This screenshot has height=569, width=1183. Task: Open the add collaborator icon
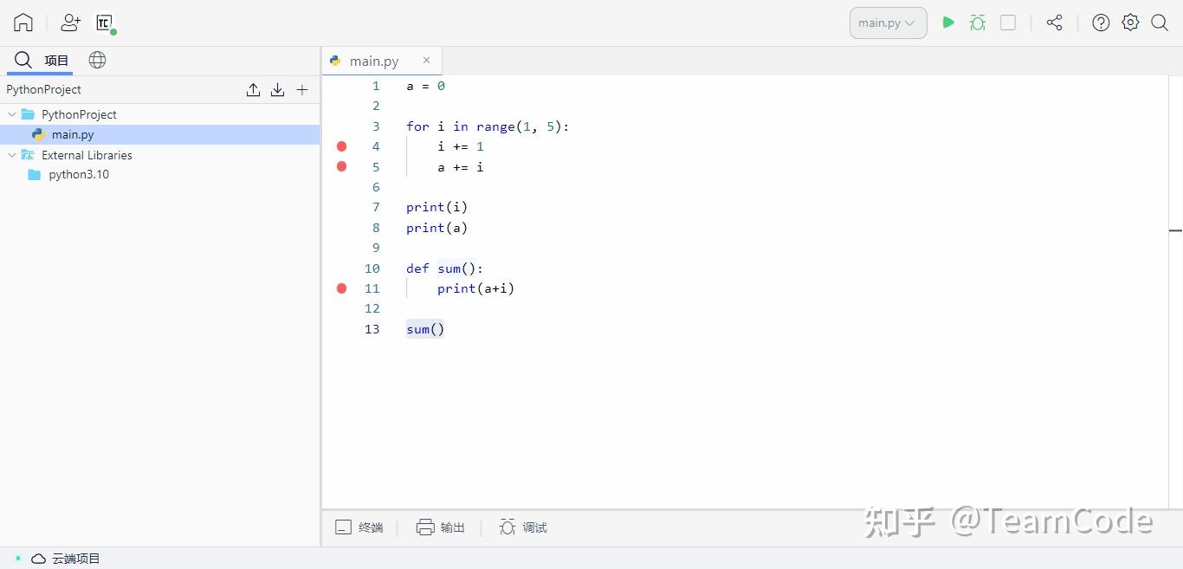pos(70,23)
